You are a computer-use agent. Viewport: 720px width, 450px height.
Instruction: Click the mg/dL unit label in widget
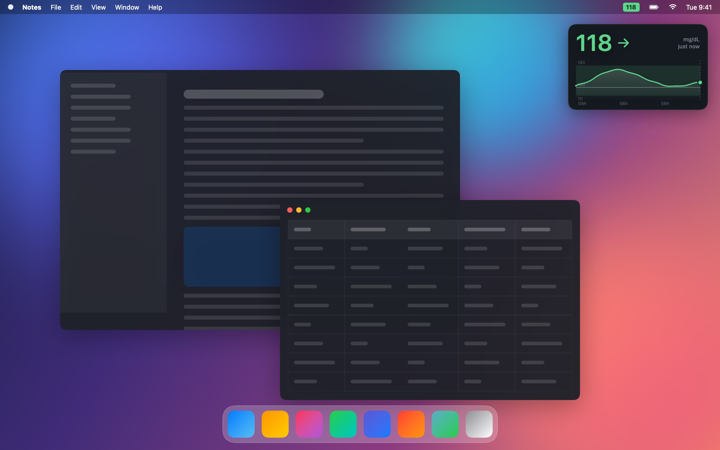pos(691,39)
